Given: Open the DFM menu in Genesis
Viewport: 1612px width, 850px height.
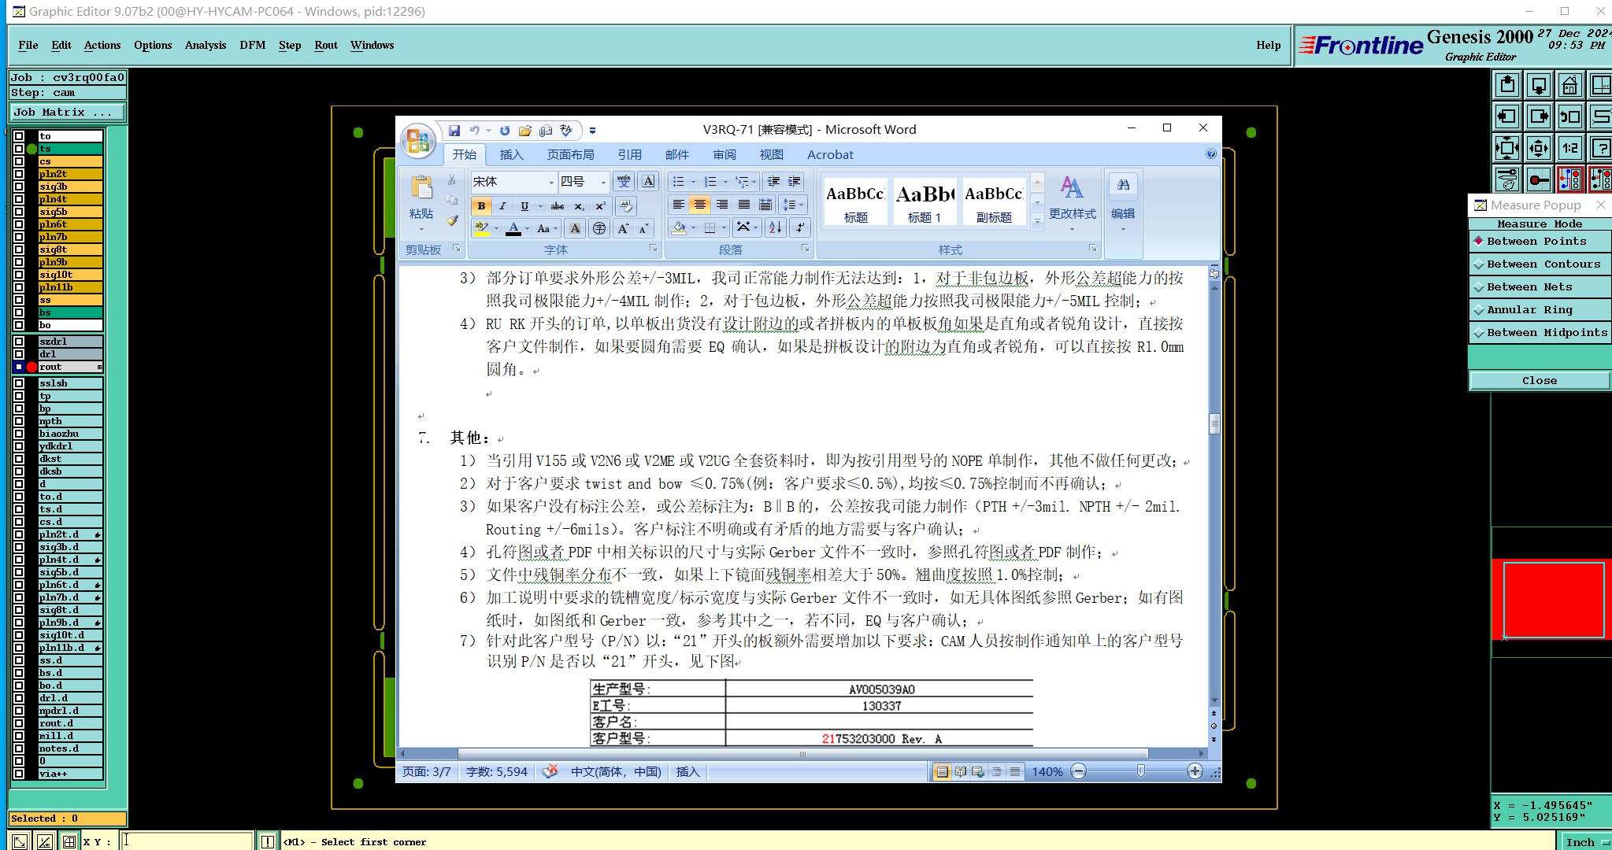Looking at the screenshot, I should click(252, 45).
